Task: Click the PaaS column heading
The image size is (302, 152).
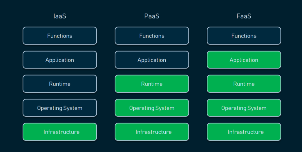Action: [x=152, y=16]
